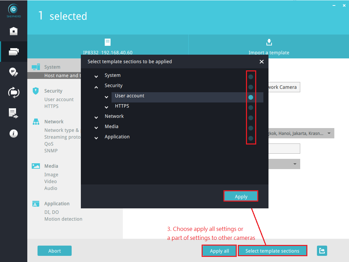Open the time zone dropdown
This screenshot has width=349, height=262.
point(329,133)
